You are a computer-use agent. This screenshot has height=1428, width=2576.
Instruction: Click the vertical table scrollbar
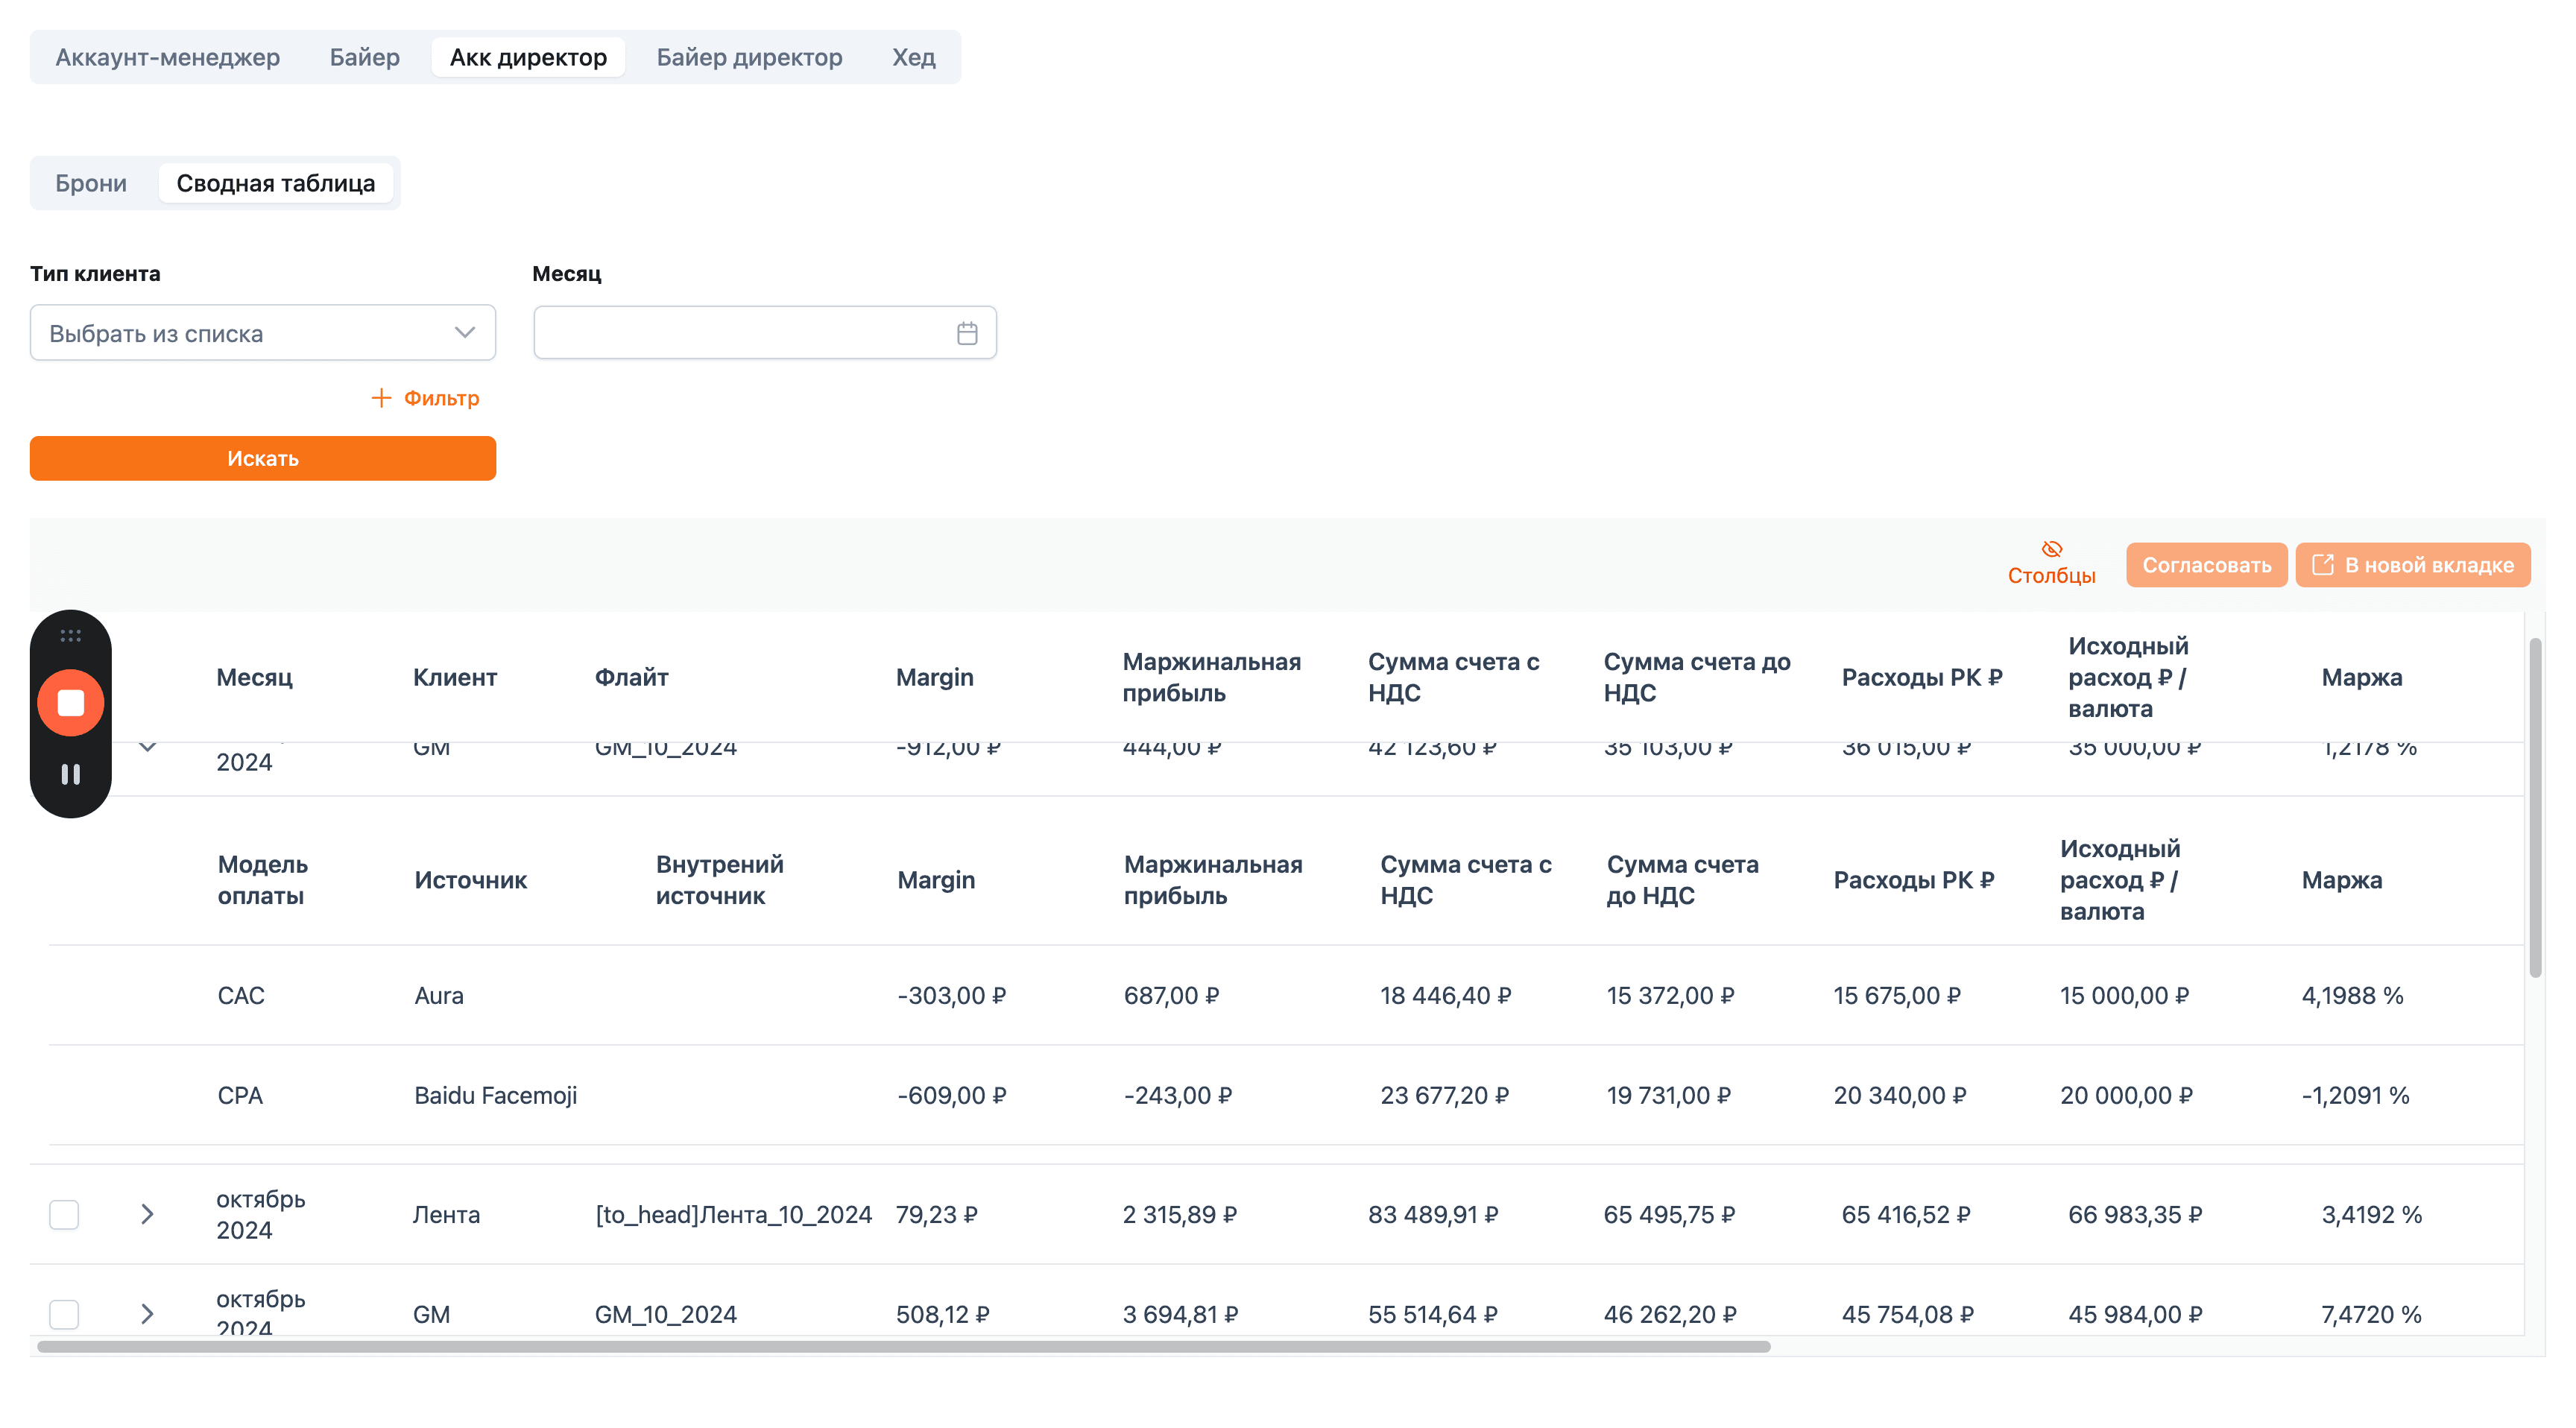pos(2535,808)
